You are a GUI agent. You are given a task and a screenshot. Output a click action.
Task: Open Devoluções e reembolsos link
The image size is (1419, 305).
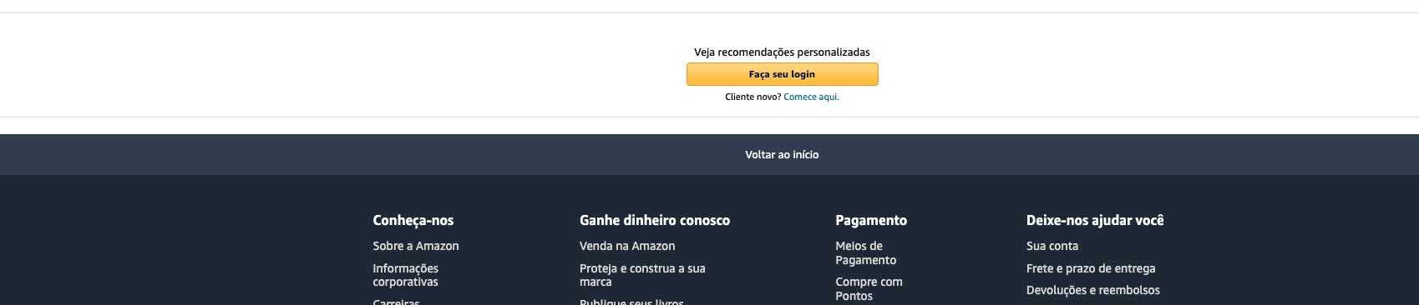(x=1093, y=290)
